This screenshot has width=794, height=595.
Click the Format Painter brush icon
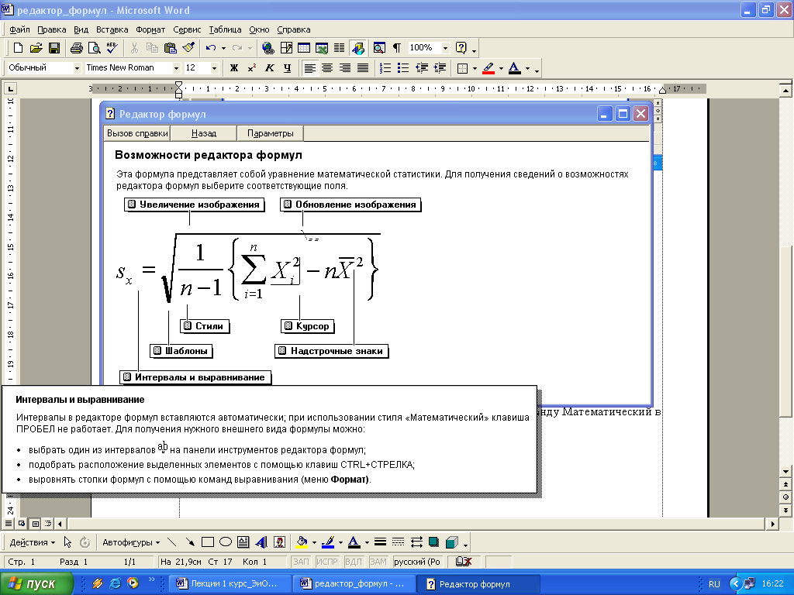click(189, 48)
